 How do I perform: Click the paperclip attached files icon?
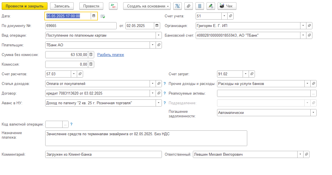pyautogui.click(x=189, y=6)
